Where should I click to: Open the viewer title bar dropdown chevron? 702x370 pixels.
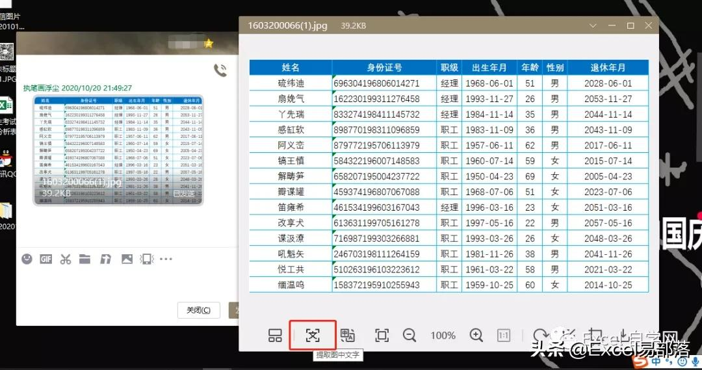click(x=593, y=25)
